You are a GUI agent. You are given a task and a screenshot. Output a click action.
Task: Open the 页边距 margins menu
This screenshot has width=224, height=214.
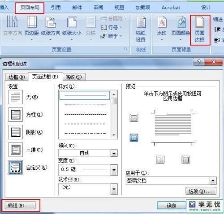tap(31, 28)
